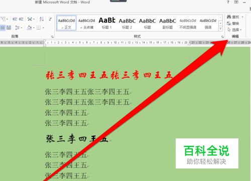Open the Multilevel List dropdown arrow

(7, 19)
